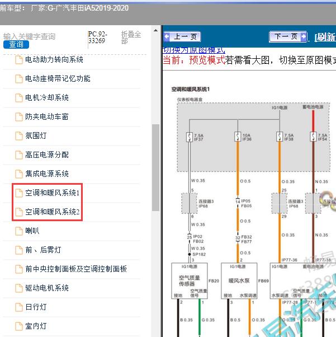The image size is (336, 337).
Task: Open 高压电源分配 diagram
Action: coord(47,155)
